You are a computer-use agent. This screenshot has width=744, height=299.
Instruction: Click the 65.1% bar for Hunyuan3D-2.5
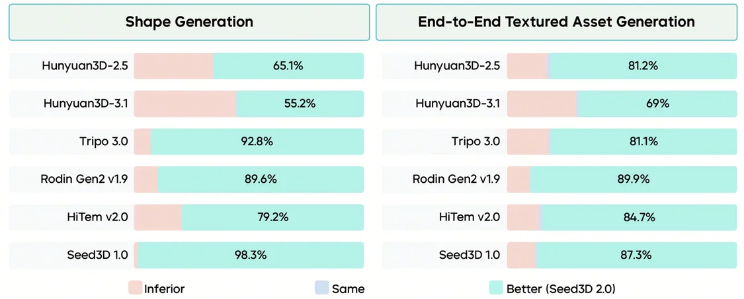pos(288,66)
